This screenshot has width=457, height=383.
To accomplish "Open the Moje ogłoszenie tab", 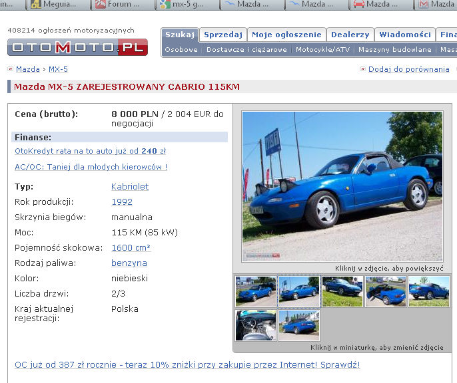I will [286, 35].
